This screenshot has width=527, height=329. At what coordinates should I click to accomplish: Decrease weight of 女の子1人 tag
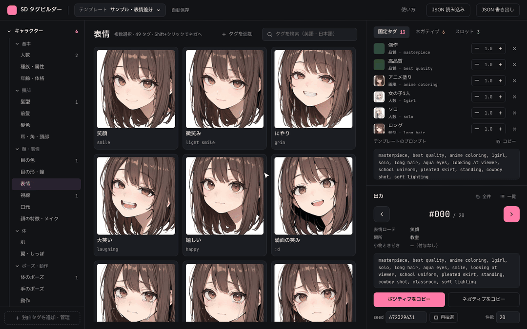click(x=477, y=97)
